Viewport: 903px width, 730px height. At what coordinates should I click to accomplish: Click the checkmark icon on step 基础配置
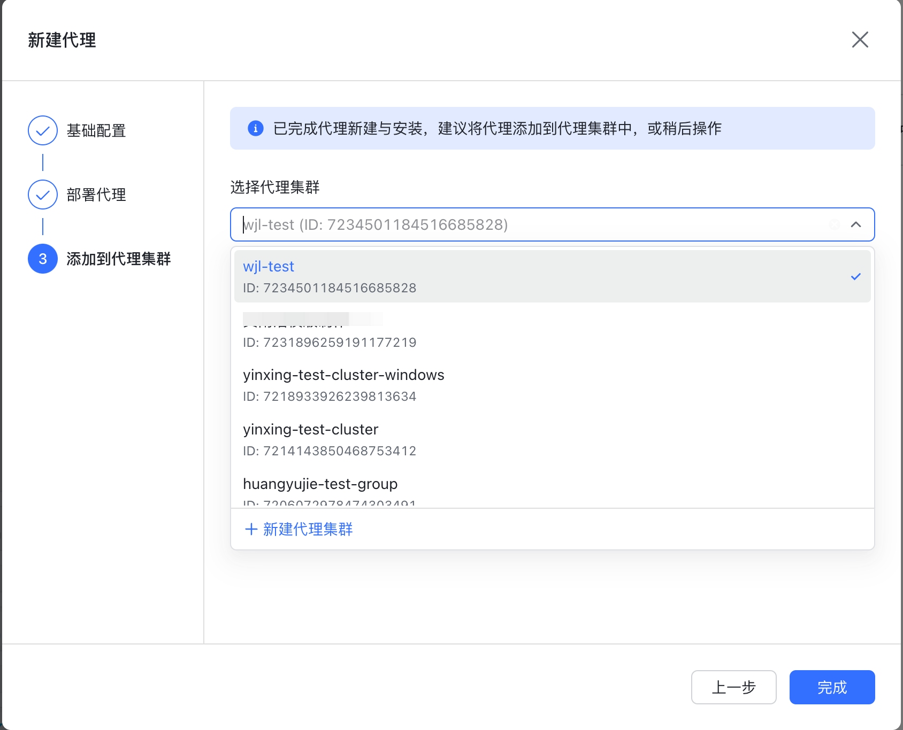pos(42,130)
